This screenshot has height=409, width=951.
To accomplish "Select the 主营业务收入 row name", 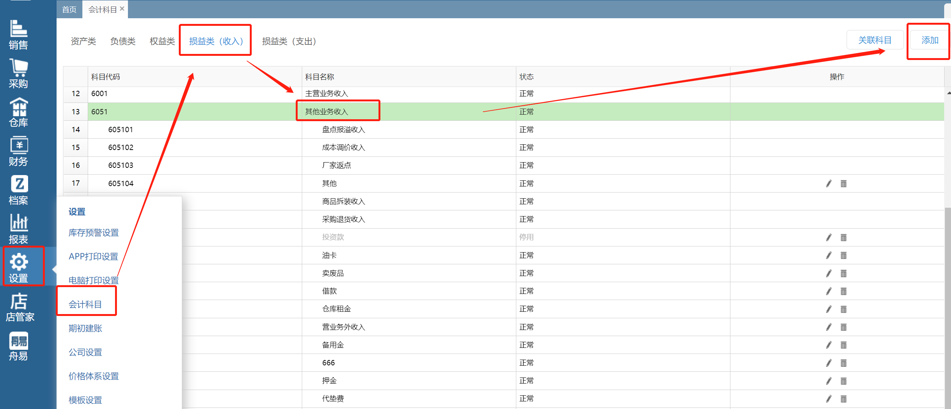I will point(327,93).
